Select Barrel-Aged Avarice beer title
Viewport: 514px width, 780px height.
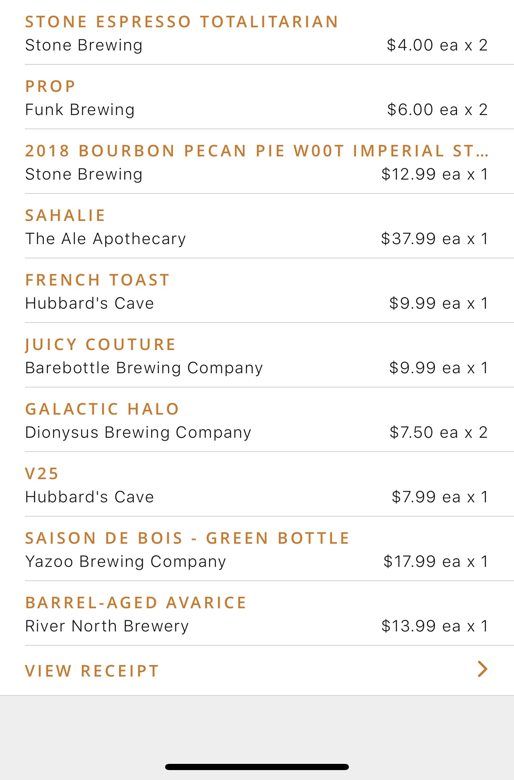click(136, 602)
